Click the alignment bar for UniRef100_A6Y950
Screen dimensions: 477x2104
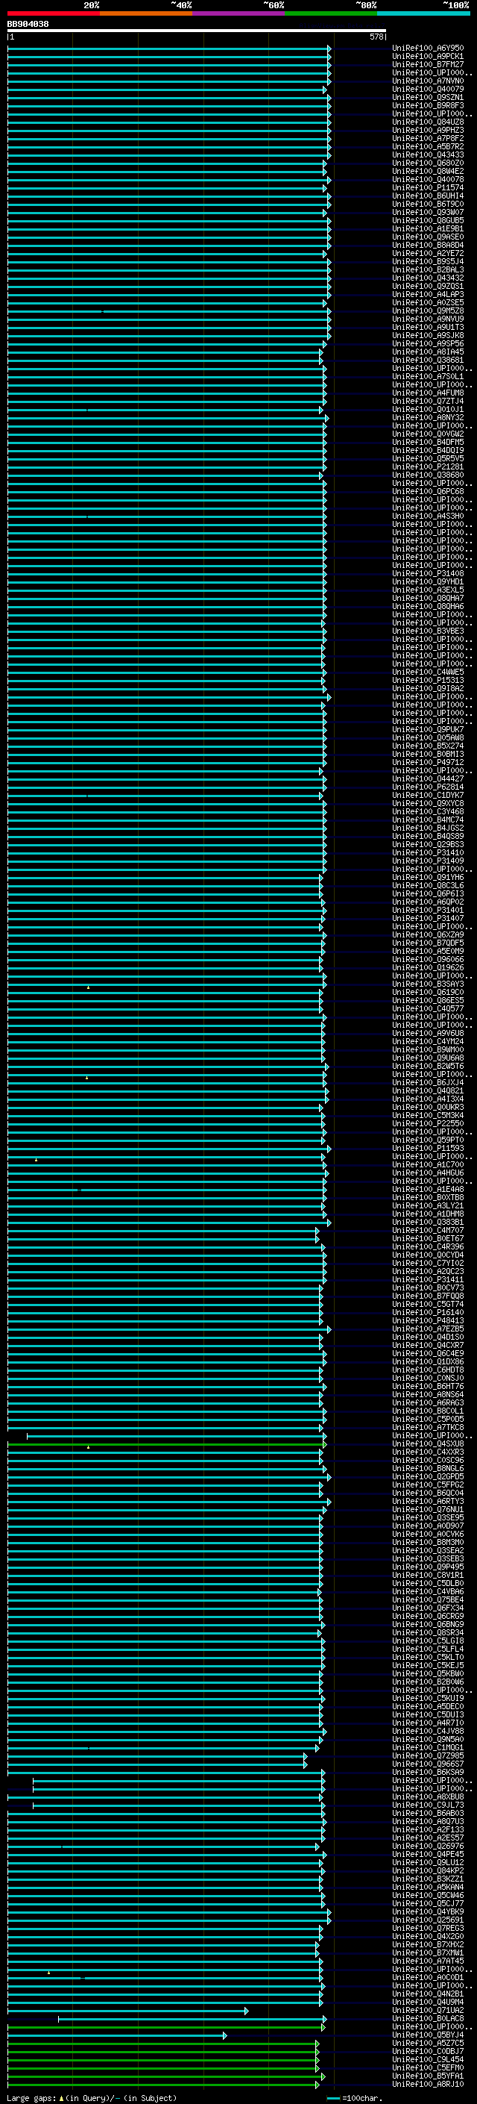click(x=168, y=49)
